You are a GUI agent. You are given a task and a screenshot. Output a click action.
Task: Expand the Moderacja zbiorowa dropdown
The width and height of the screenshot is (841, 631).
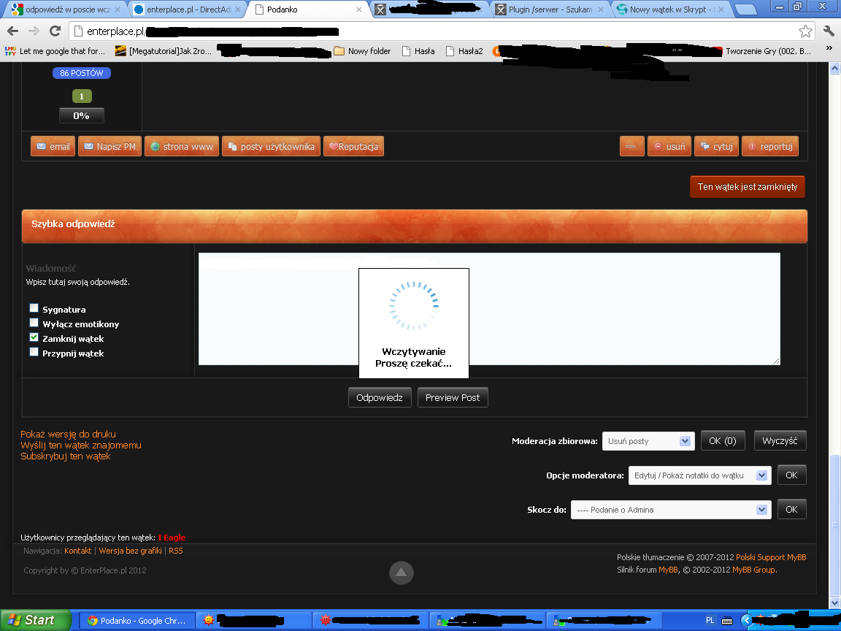click(648, 441)
